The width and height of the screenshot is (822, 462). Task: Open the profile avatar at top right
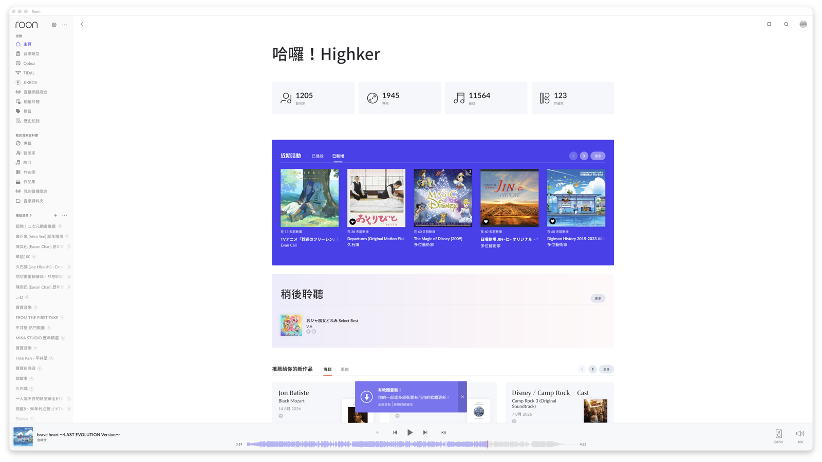click(x=803, y=24)
